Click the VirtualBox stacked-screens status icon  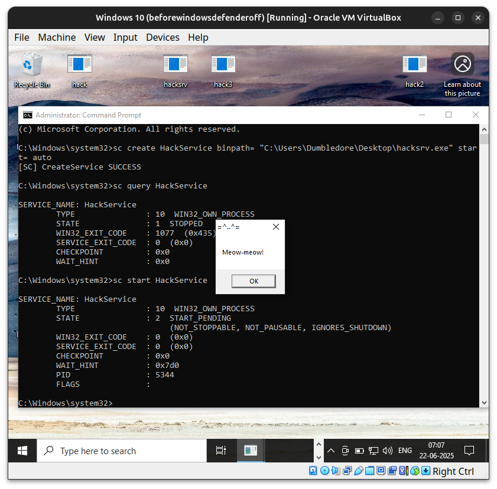coord(392,471)
